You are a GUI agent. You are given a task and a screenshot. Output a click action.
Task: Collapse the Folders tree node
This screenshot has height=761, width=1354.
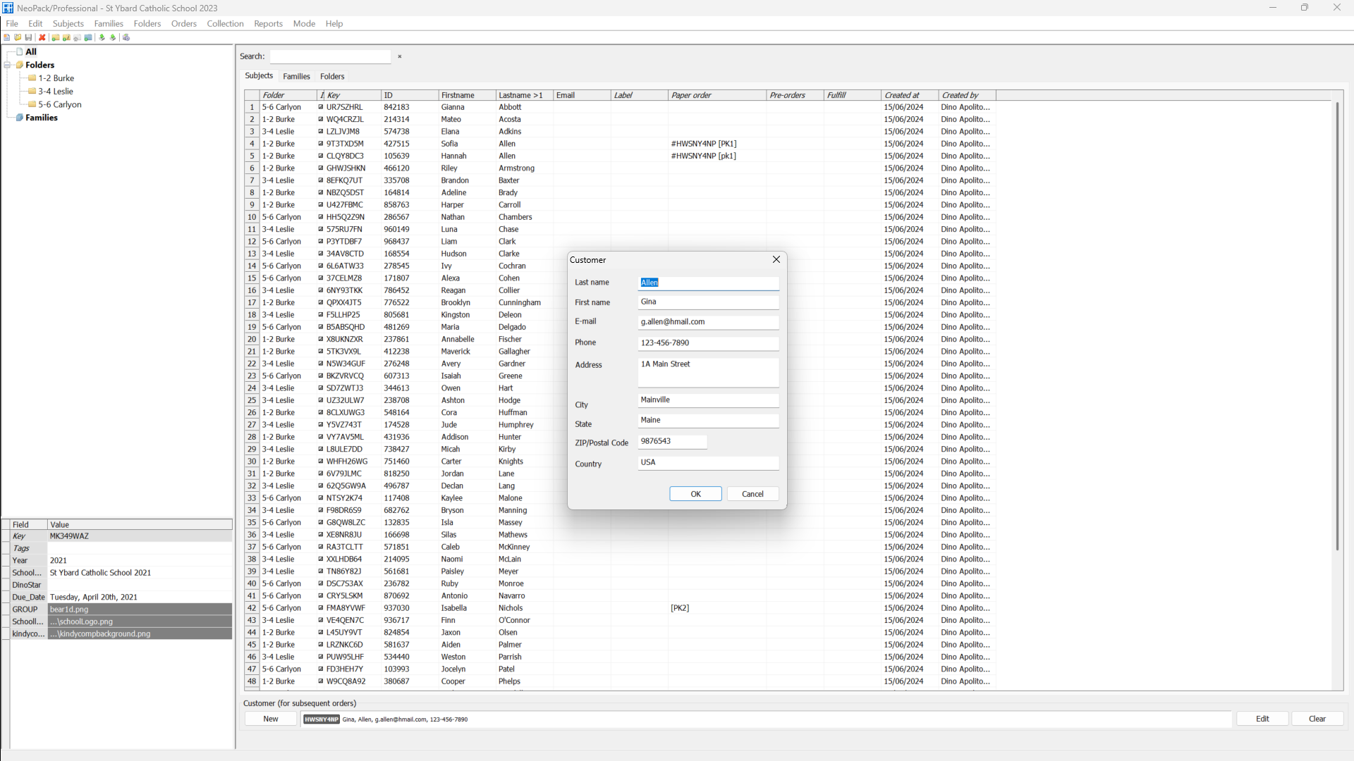click(x=7, y=65)
